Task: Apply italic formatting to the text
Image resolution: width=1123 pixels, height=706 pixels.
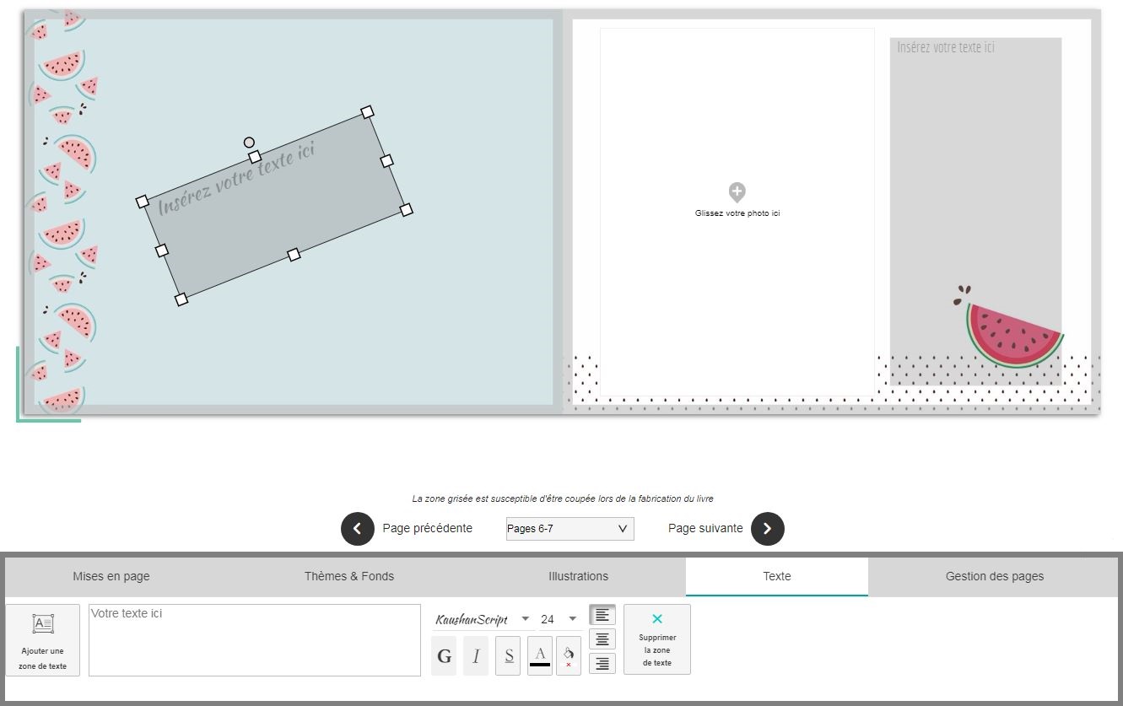Action: click(476, 656)
